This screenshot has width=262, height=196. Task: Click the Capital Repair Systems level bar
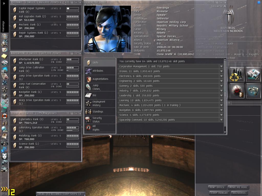click(72, 8)
